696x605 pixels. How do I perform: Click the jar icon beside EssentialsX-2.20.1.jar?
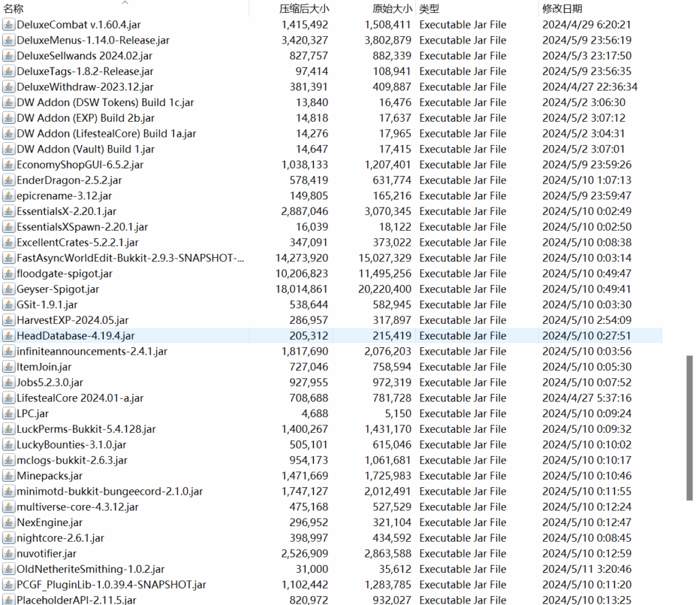pyautogui.click(x=8, y=212)
